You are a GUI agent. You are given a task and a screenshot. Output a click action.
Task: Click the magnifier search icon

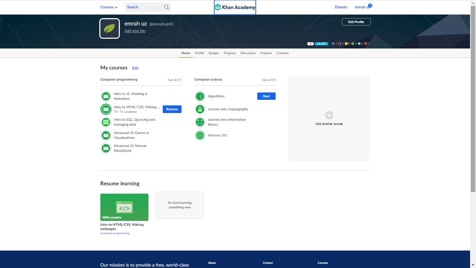point(167,7)
